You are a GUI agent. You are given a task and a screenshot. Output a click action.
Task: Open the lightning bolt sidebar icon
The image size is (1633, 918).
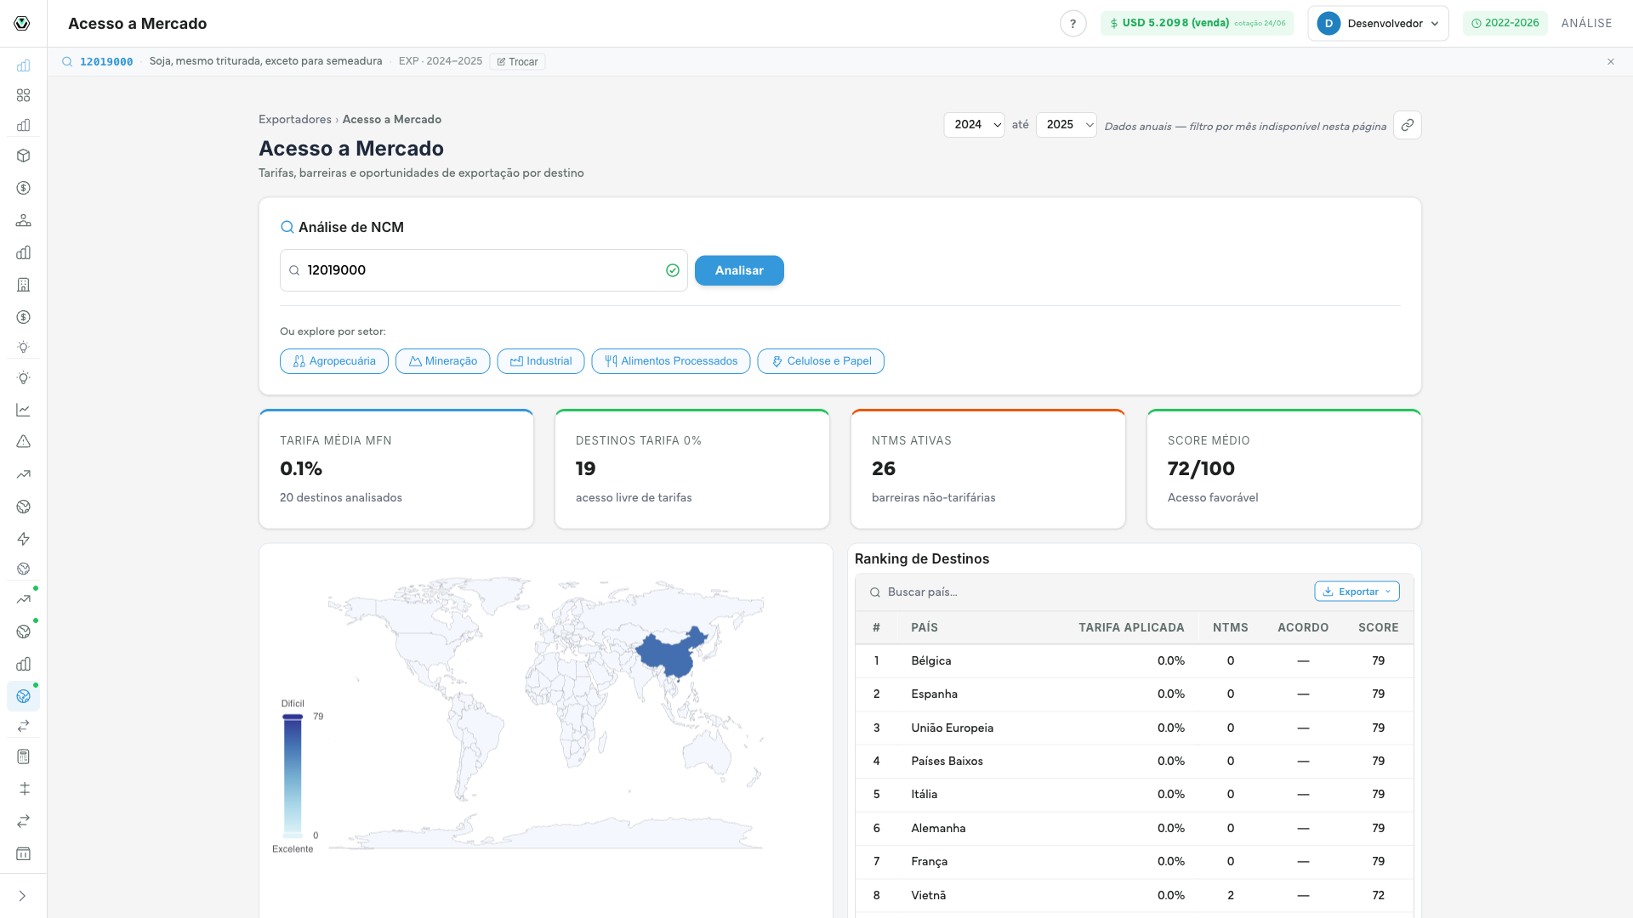click(x=24, y=539)
